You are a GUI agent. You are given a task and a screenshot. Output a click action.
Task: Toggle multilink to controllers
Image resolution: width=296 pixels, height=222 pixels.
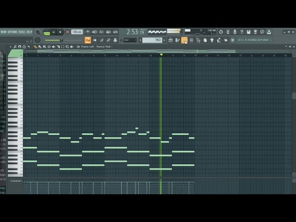[x=108, y=40]
